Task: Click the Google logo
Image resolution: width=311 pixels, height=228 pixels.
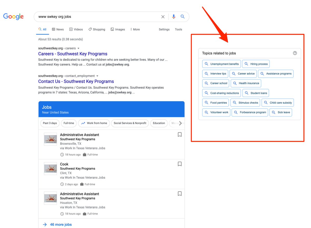Action: point(13,17)
